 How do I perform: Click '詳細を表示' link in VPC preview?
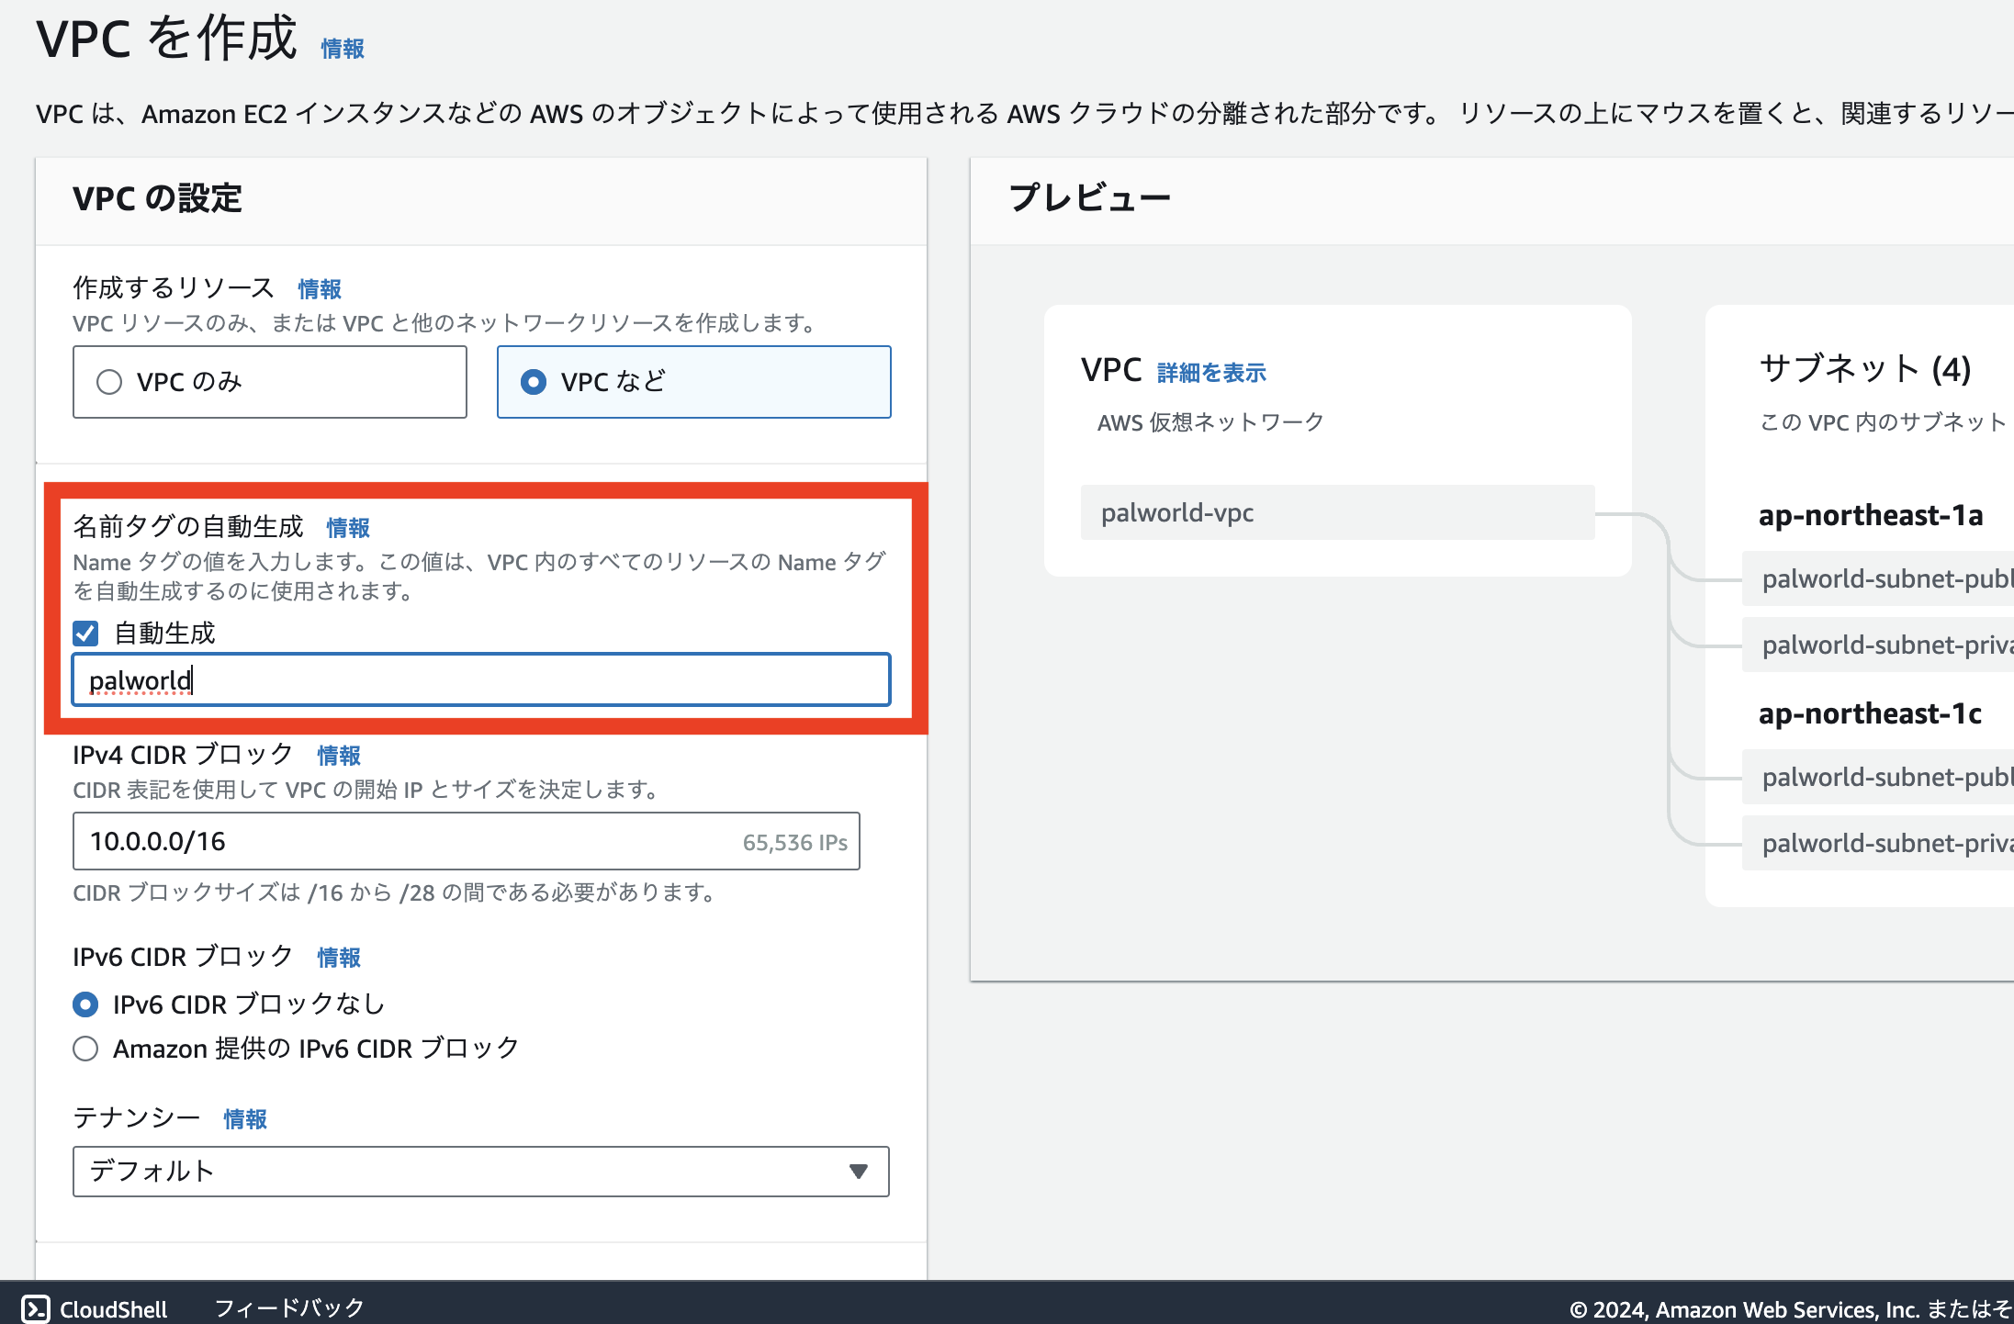(x=1211, y=373)
